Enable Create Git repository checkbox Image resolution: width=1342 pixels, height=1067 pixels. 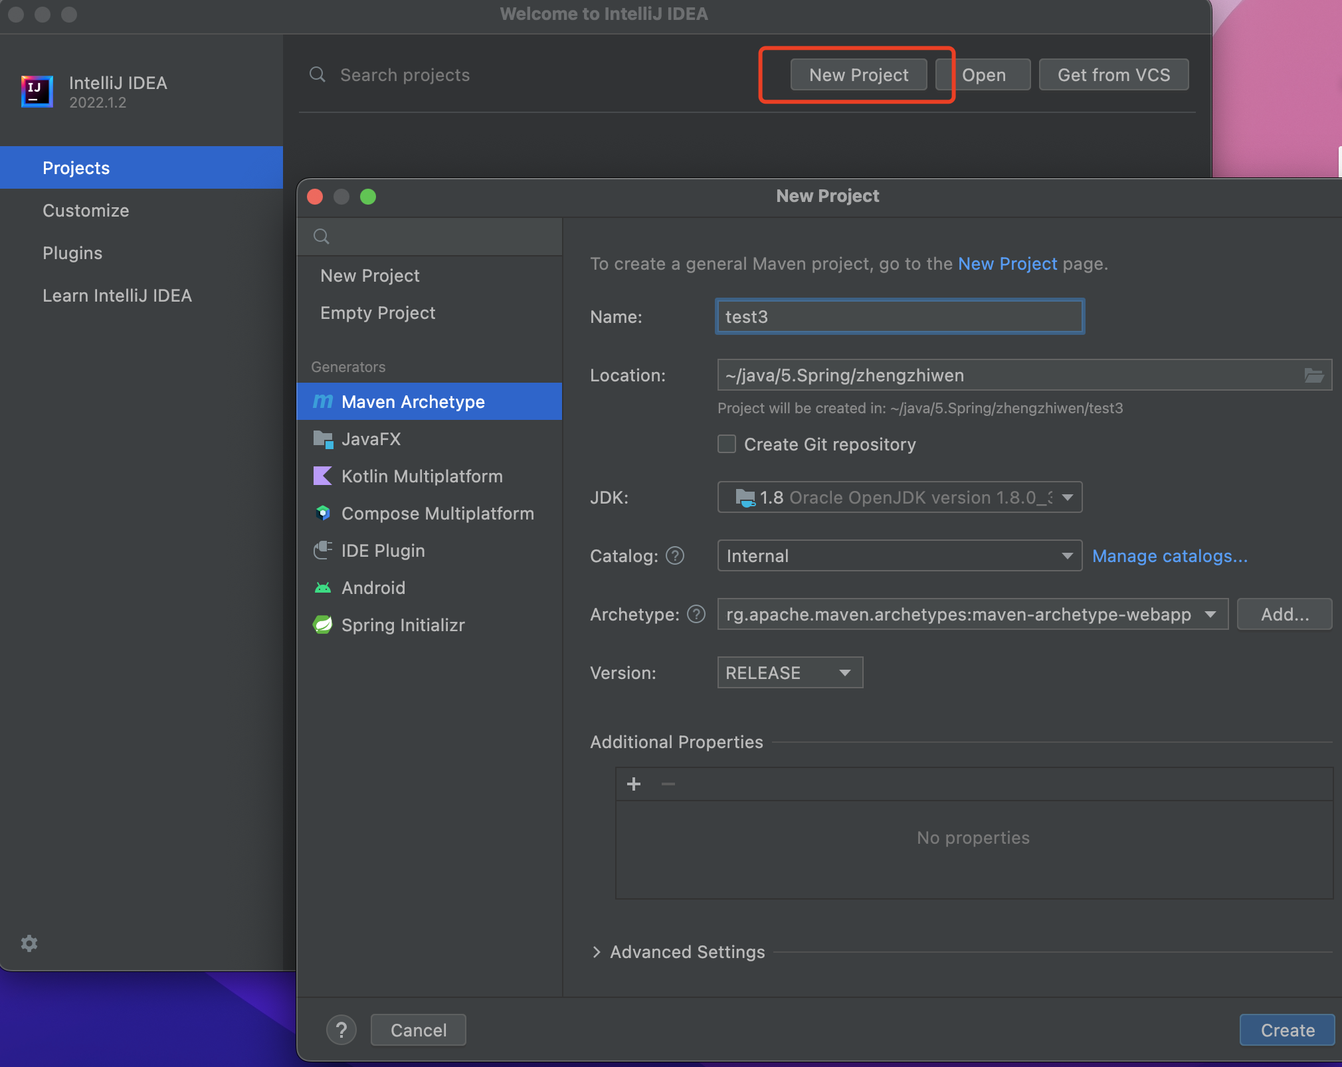pyautogui.click(x=727, y=444)
